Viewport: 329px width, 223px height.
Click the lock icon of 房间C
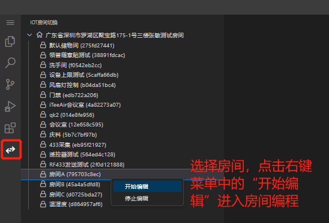(43, 194)
